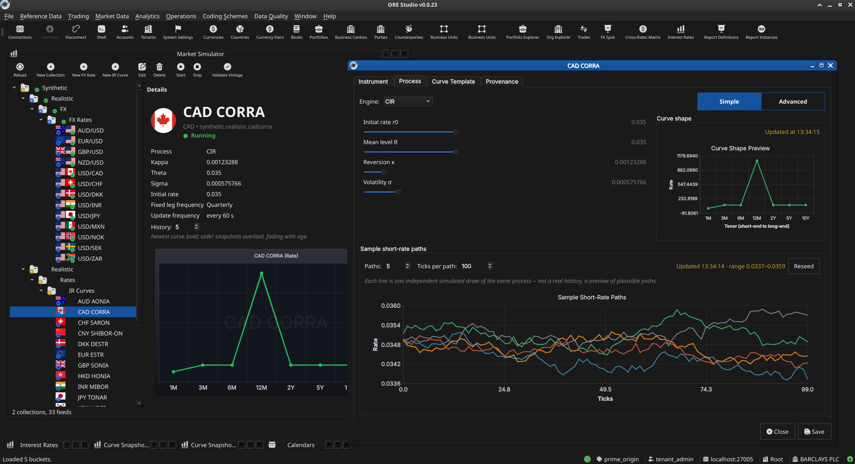
Task: Open Report Definitions icon
Action: [721, 32]
